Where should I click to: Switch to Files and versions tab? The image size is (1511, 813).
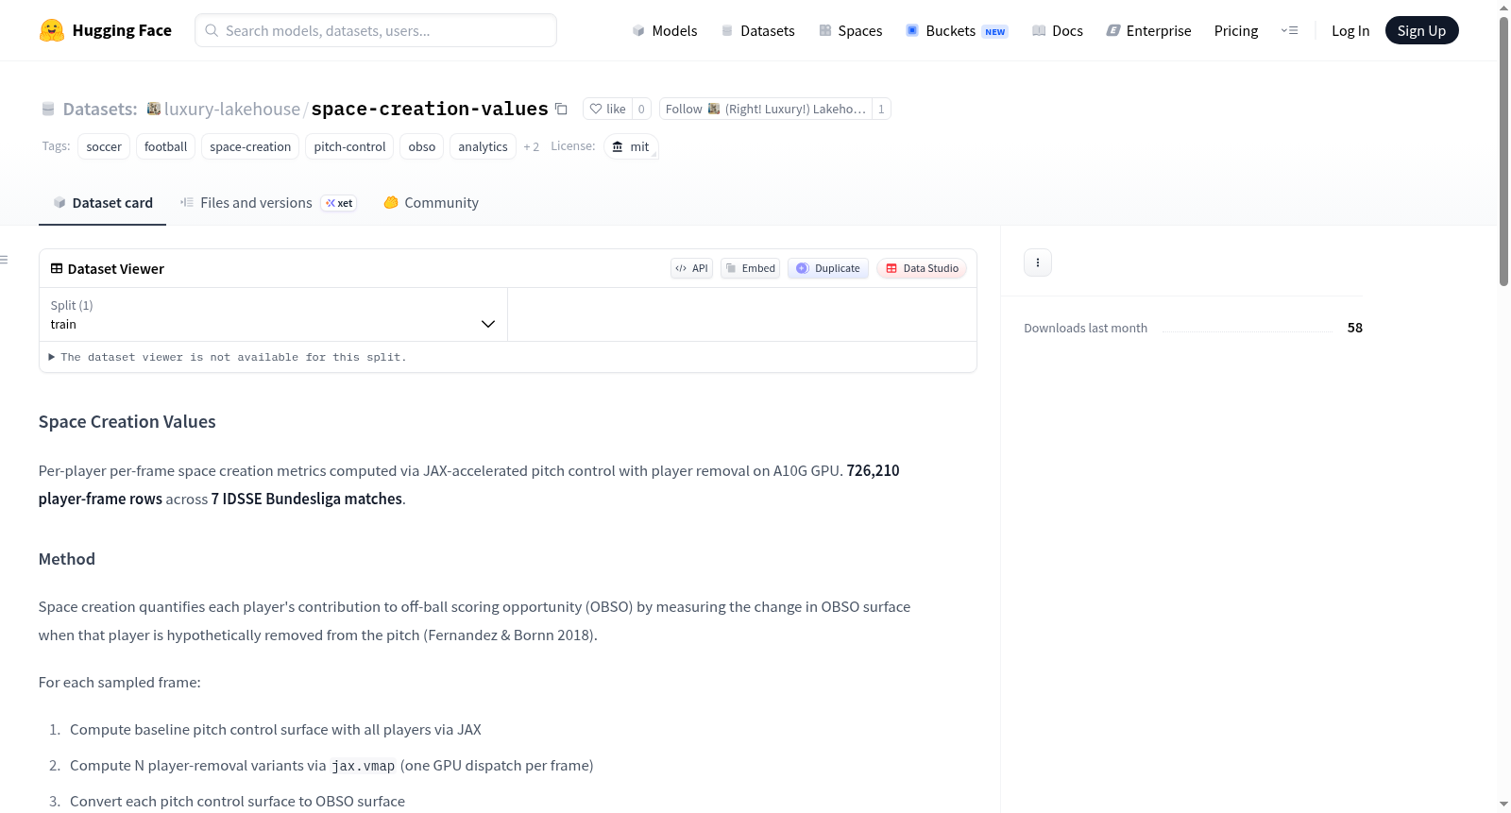pyautogui.click(x=268, y=202)
